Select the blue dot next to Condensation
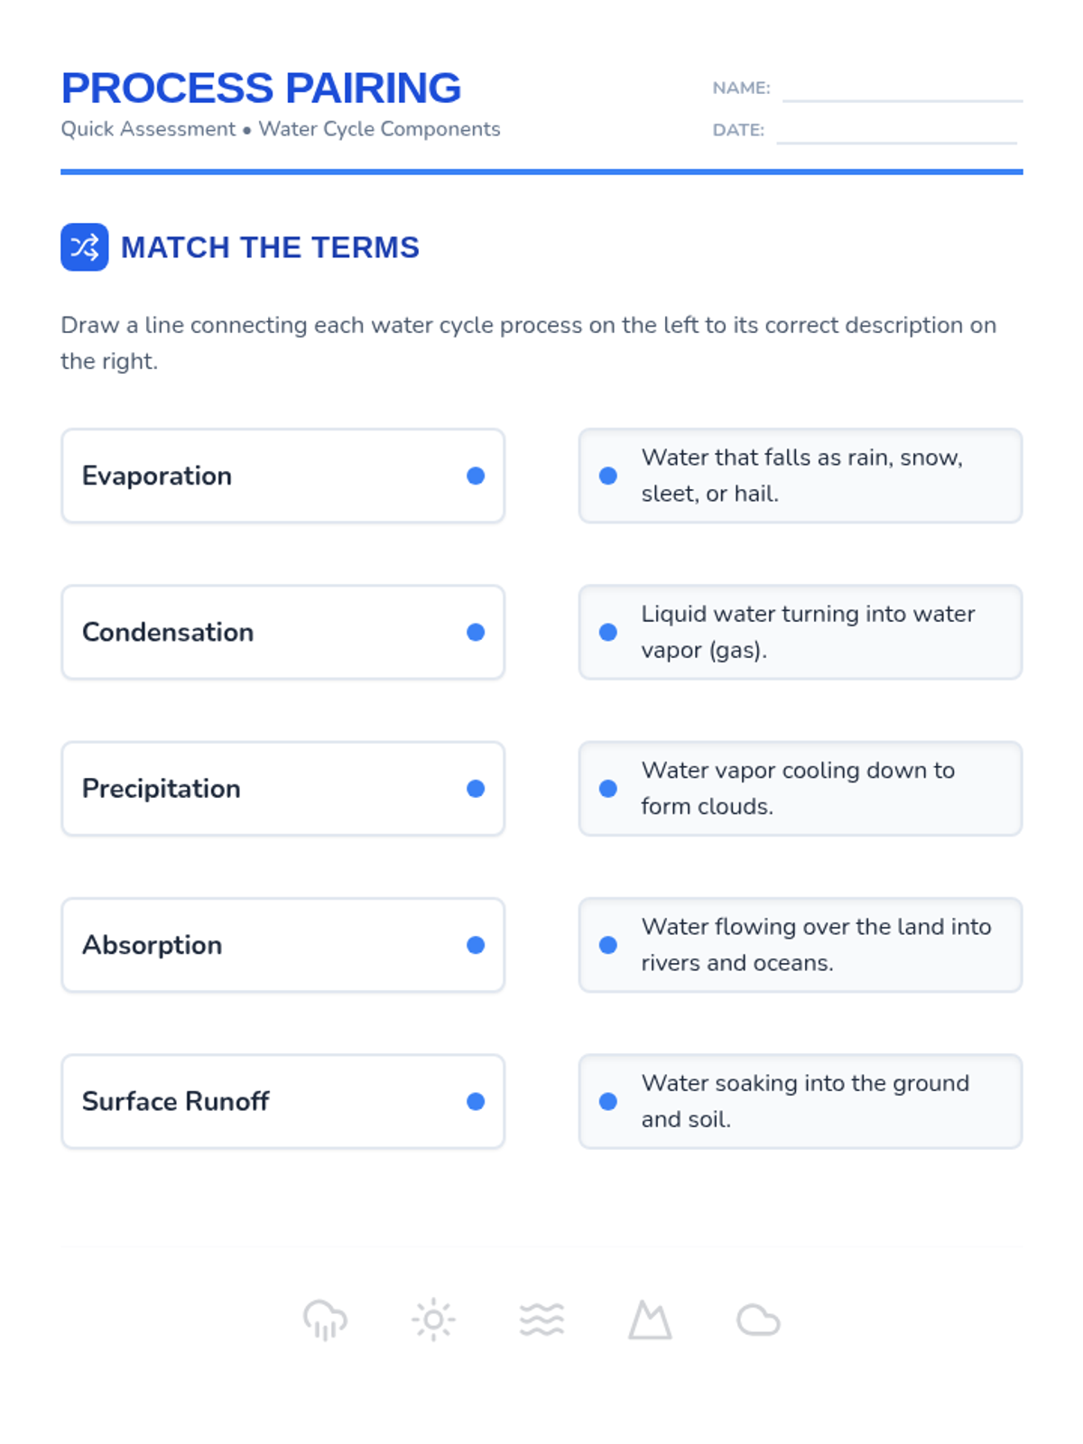 click(476, 632)
